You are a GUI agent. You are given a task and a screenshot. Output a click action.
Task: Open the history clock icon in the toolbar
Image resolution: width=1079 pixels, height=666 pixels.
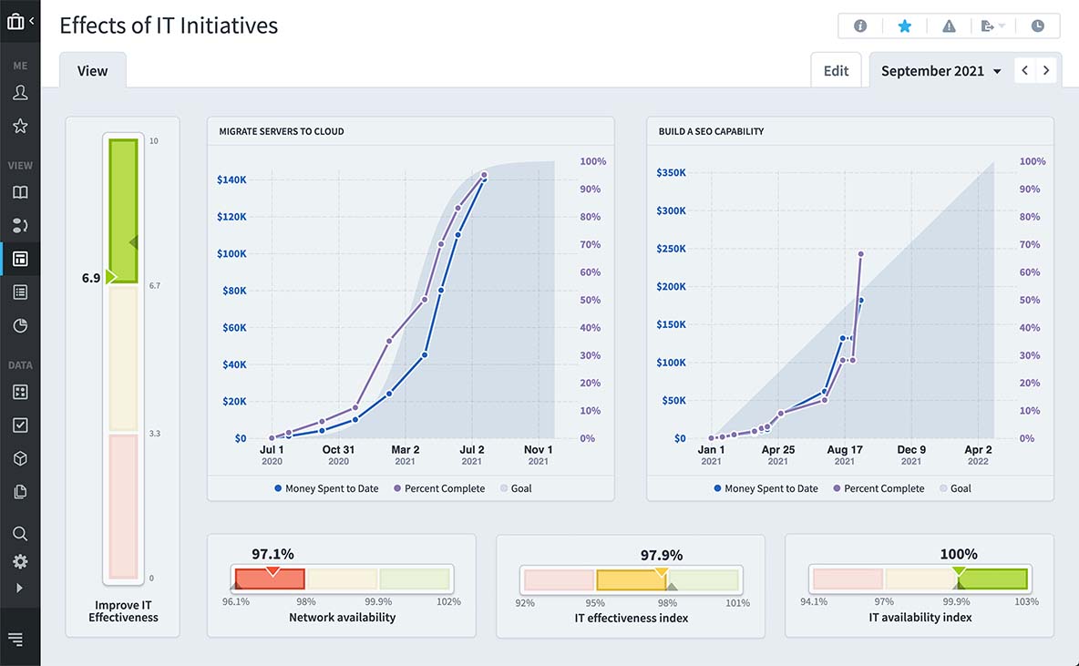(1038, 26)
